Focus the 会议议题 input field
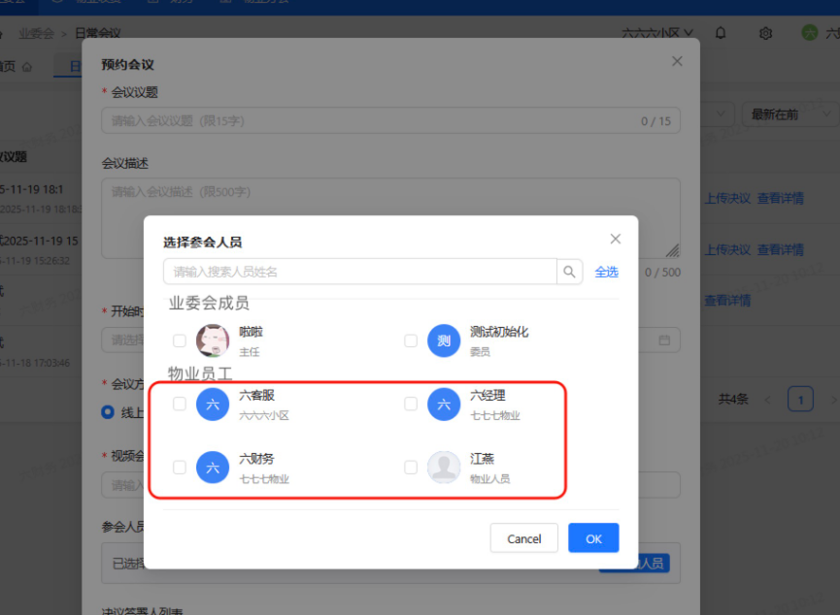840x615 pixels. click(390, 121)
